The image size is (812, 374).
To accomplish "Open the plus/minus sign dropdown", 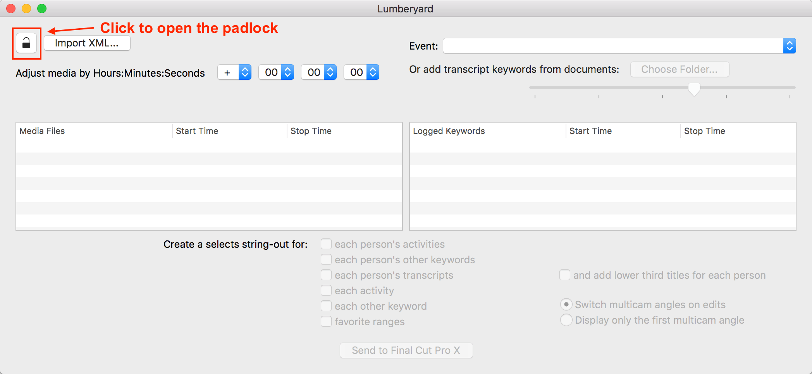I will [234, 72].
